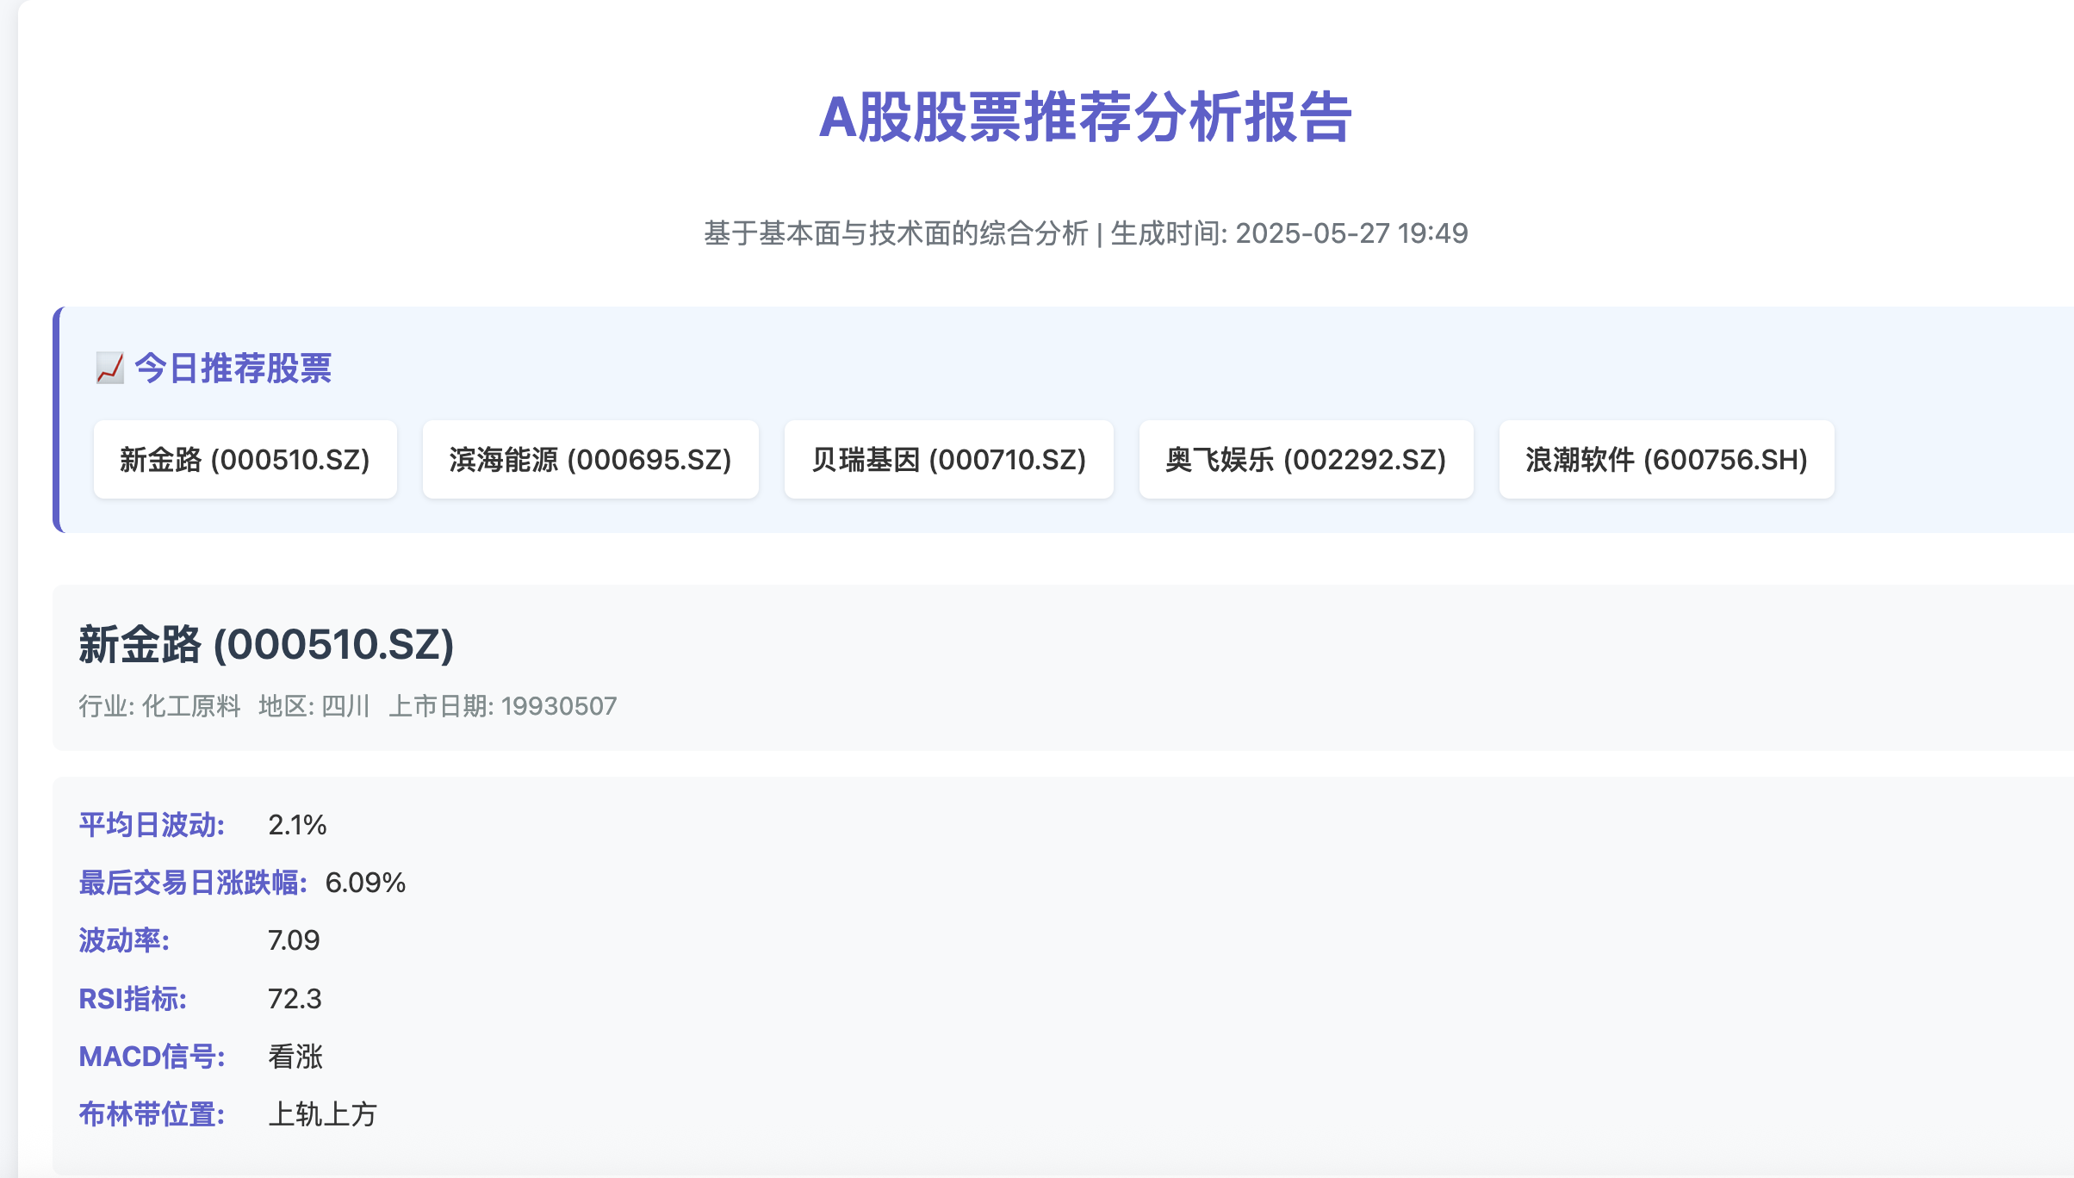Click the 行业: 化工原料 text
The image size is (2074, 1178).
[x=159, y=706]
